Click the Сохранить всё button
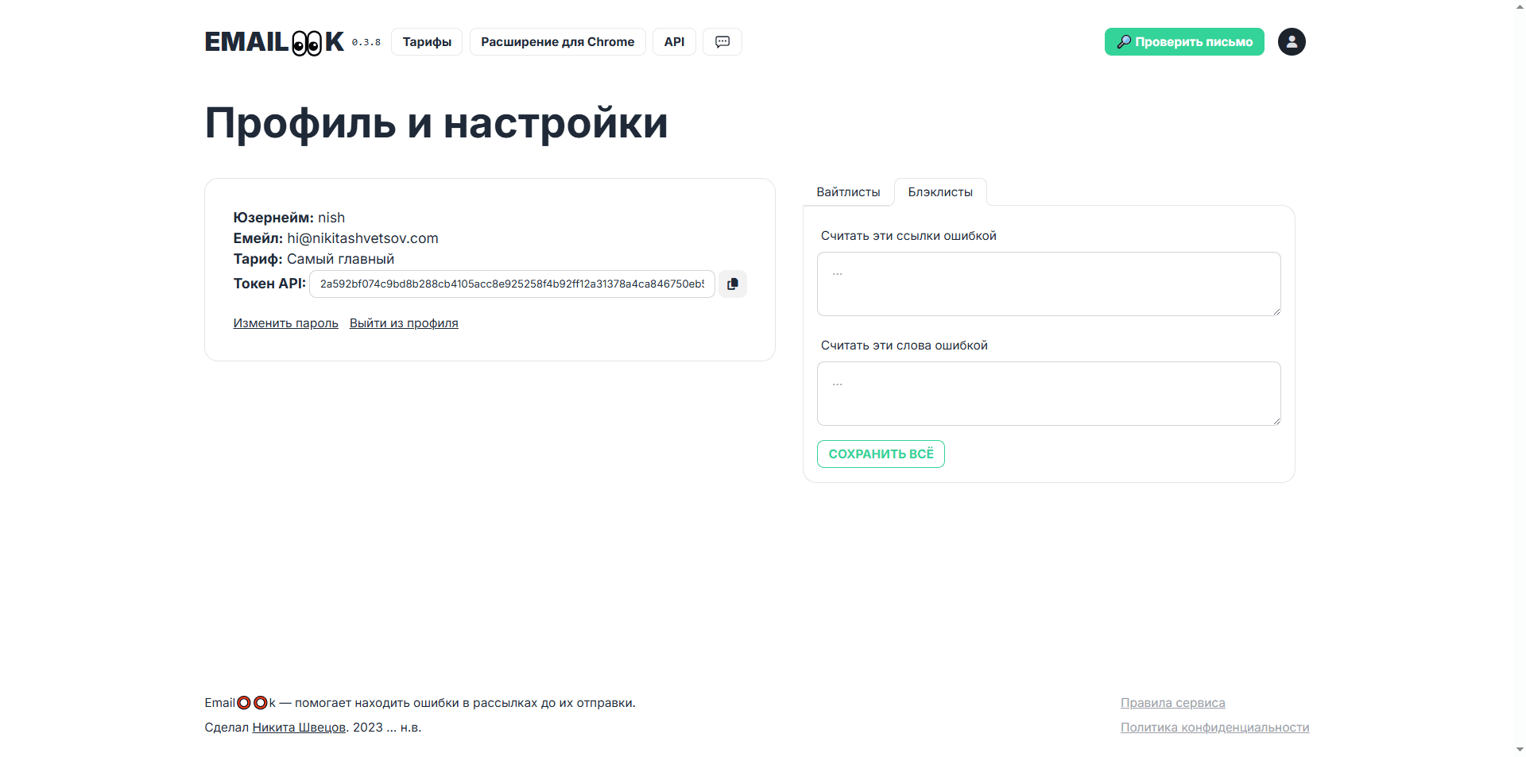 pyautogui.click(x=881, y=454)
